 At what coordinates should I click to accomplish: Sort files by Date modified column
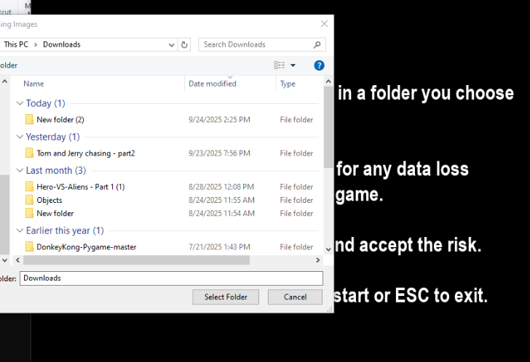(213, 84)
